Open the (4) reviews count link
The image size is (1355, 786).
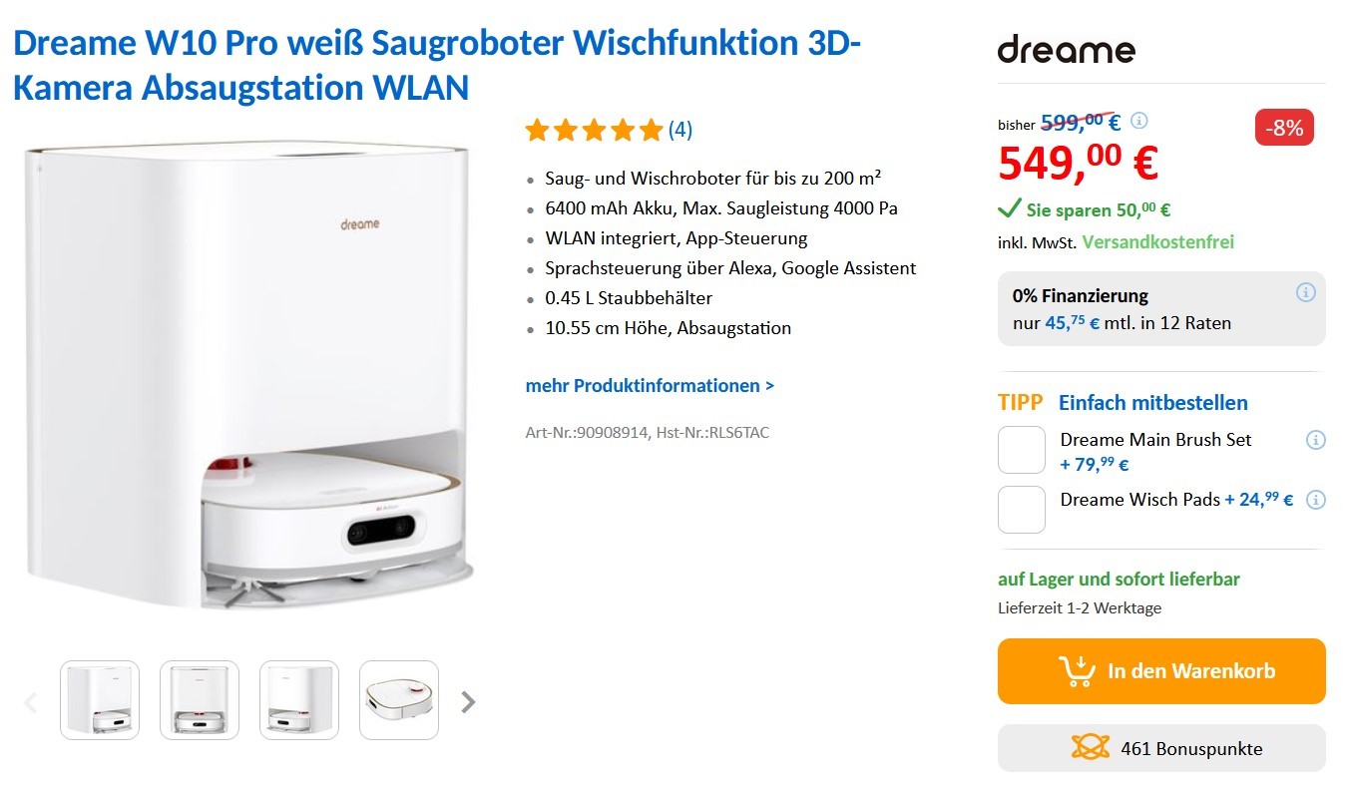[680, 130]
